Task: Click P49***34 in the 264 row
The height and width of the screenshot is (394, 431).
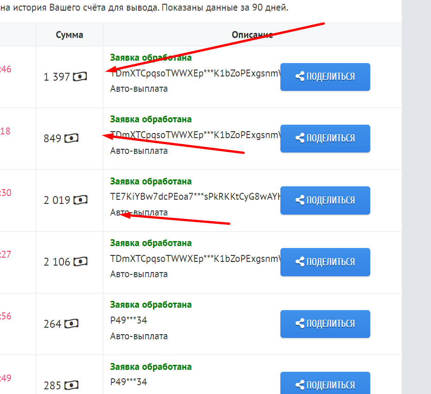Action: tap(129, 320)
